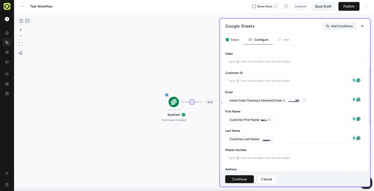
Task: Click the zoom out minus icon
Action: 21,36
